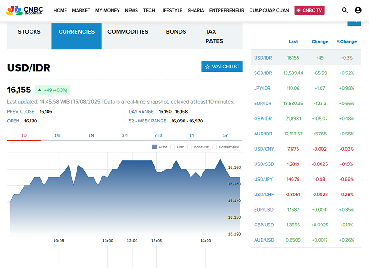This screenshot has width=369, height=268.
Task: Enable the Baseline chart checkbox
Action: point(190,147)
